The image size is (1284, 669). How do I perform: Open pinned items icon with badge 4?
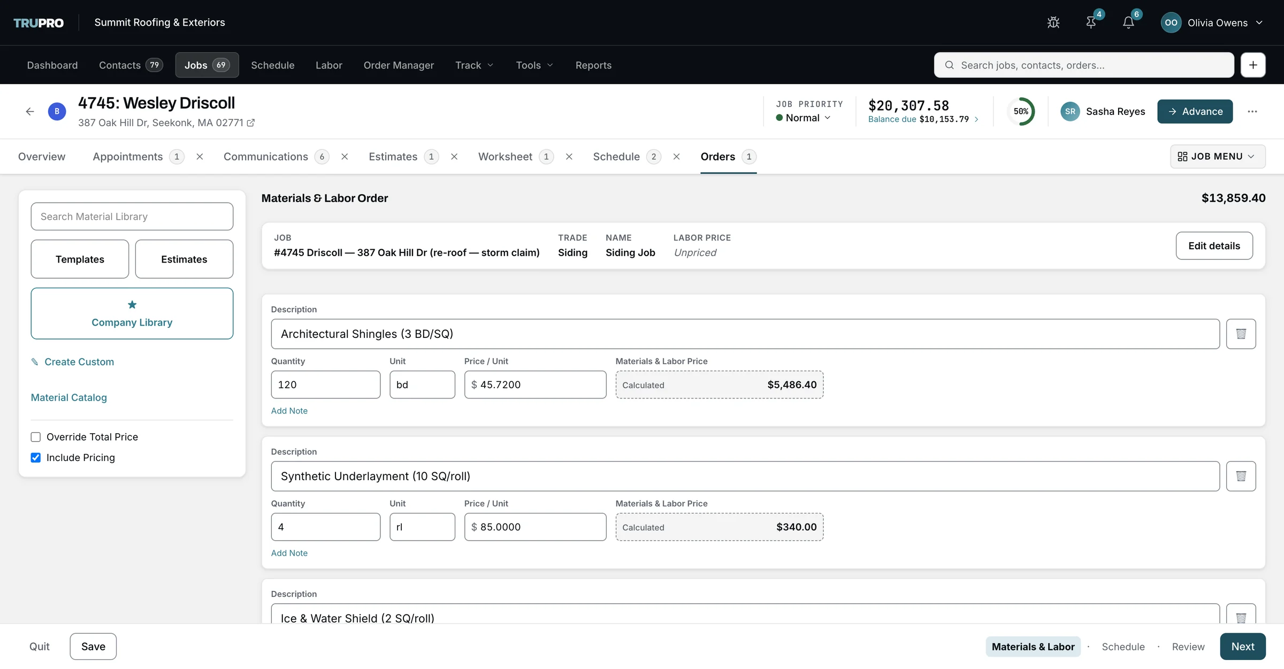click(x=1091, y=22)
